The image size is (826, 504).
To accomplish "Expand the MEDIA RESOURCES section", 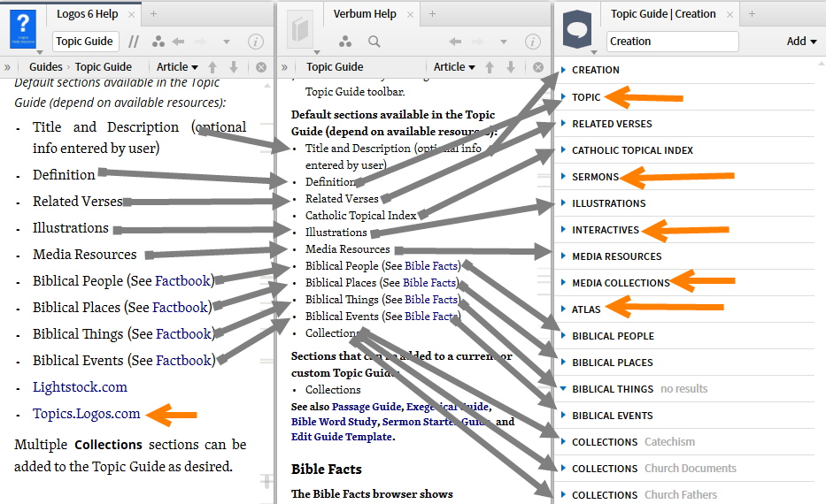I will 563,256.
